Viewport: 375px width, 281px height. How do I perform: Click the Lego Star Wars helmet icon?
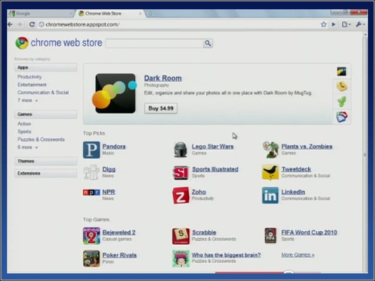tap(180, 150)
